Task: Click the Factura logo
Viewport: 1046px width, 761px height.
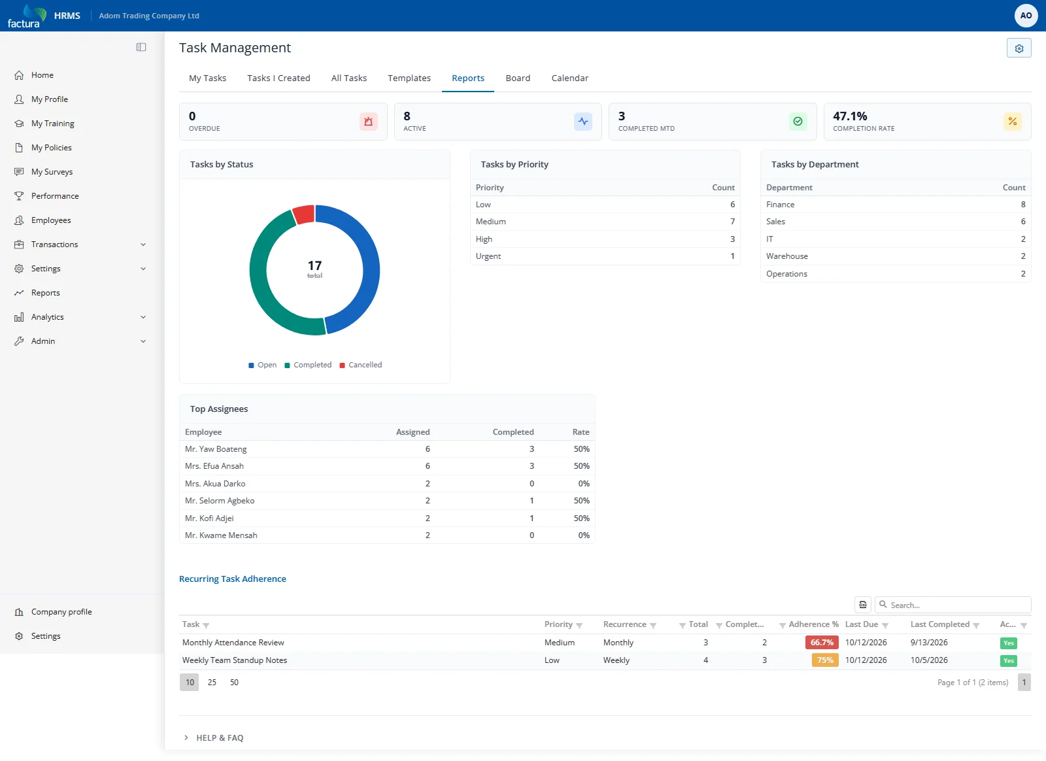Action: click(x=27, y=16)
